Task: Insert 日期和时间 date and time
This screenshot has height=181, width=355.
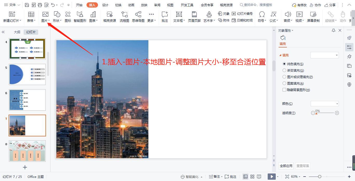Action: coord(242,20)
